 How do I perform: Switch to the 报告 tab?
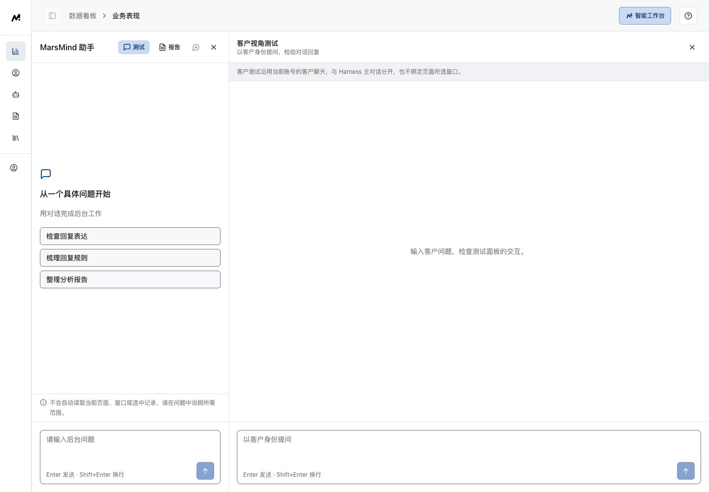(169, 47)
